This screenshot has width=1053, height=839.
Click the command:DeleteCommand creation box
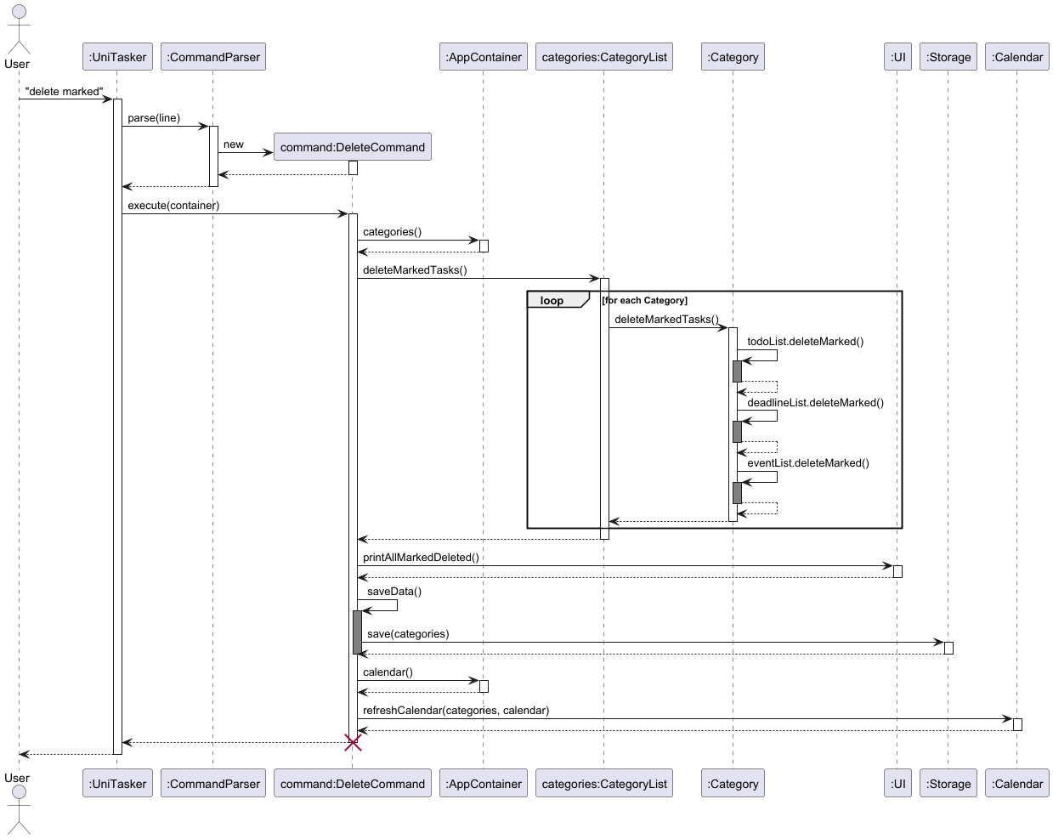[x=353, y=146]
